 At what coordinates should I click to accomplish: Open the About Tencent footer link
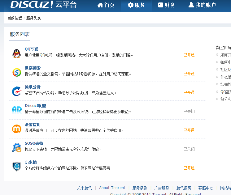click(x=112, y=188)
